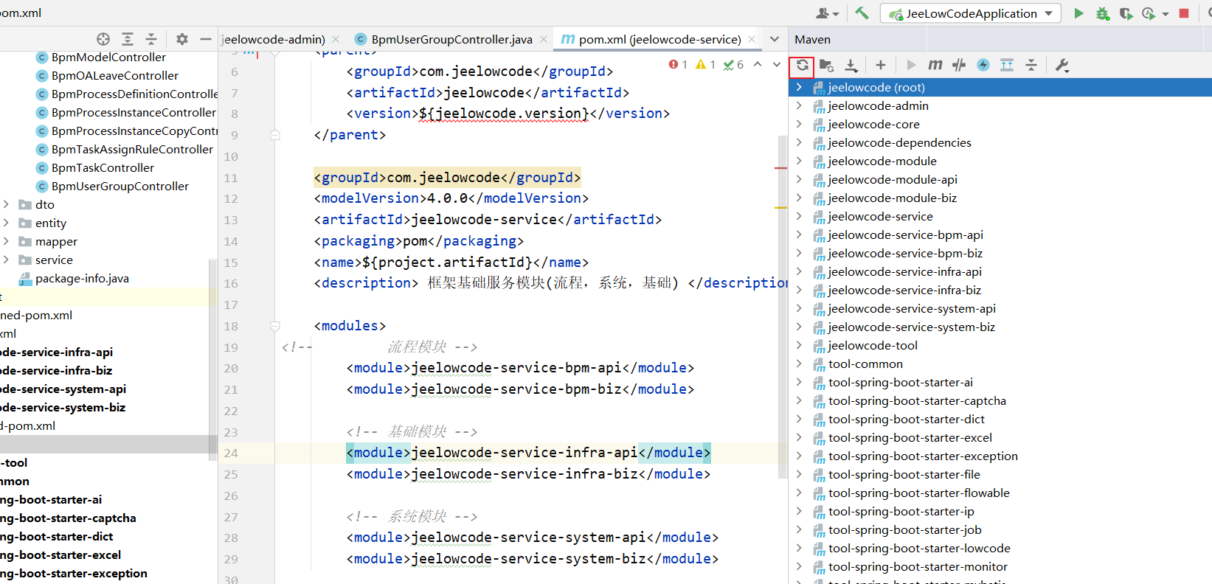Debug JeeLowCodeApplication with bug icon
Screen dimensions: 1212x584
point(1102,13)
